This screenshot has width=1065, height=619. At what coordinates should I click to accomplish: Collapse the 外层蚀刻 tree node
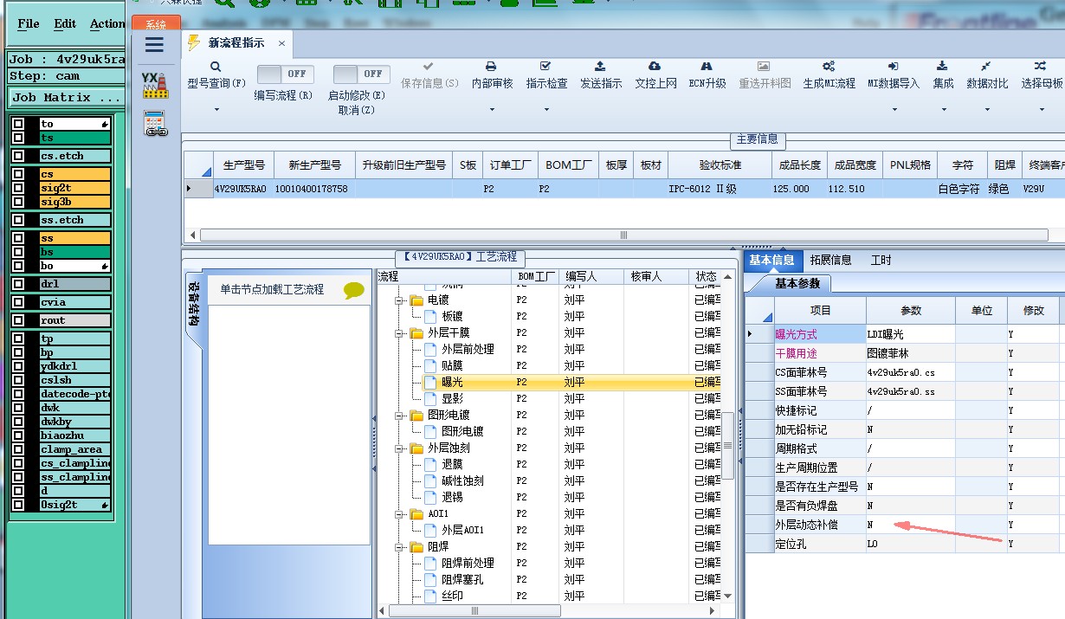(400, 448)
